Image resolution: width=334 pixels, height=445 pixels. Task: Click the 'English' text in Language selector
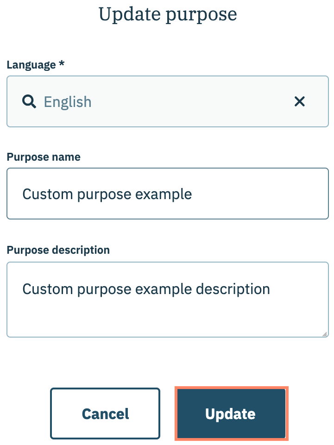tap(68, 102)
